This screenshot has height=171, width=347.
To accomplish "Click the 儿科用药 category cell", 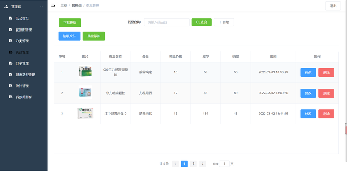I will point(145,93).
